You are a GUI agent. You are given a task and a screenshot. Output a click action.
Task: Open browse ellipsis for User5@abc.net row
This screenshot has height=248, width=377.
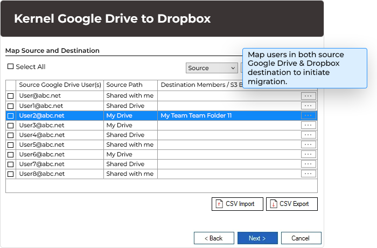coord(308,144)
